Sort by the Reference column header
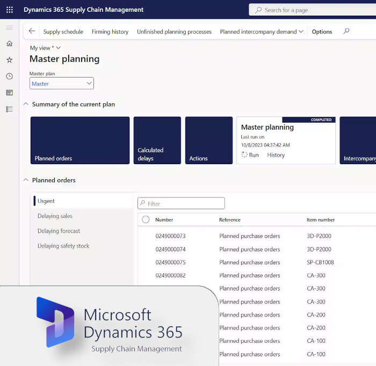Image resolution: width=376 pixels, height=366 pixels. click(x=230, y=220)
